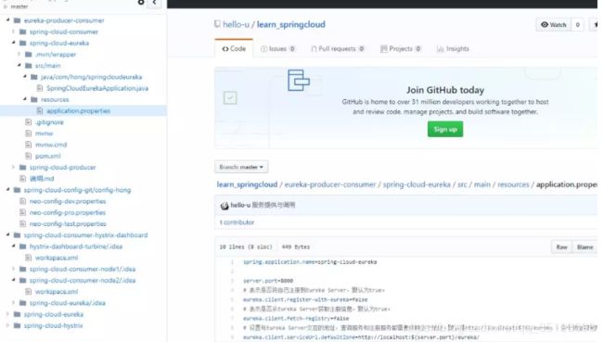Go to resources breadcrumb
Image resolution: width=603 pixels, height=342 pixels.
click(x=513, y=184)
